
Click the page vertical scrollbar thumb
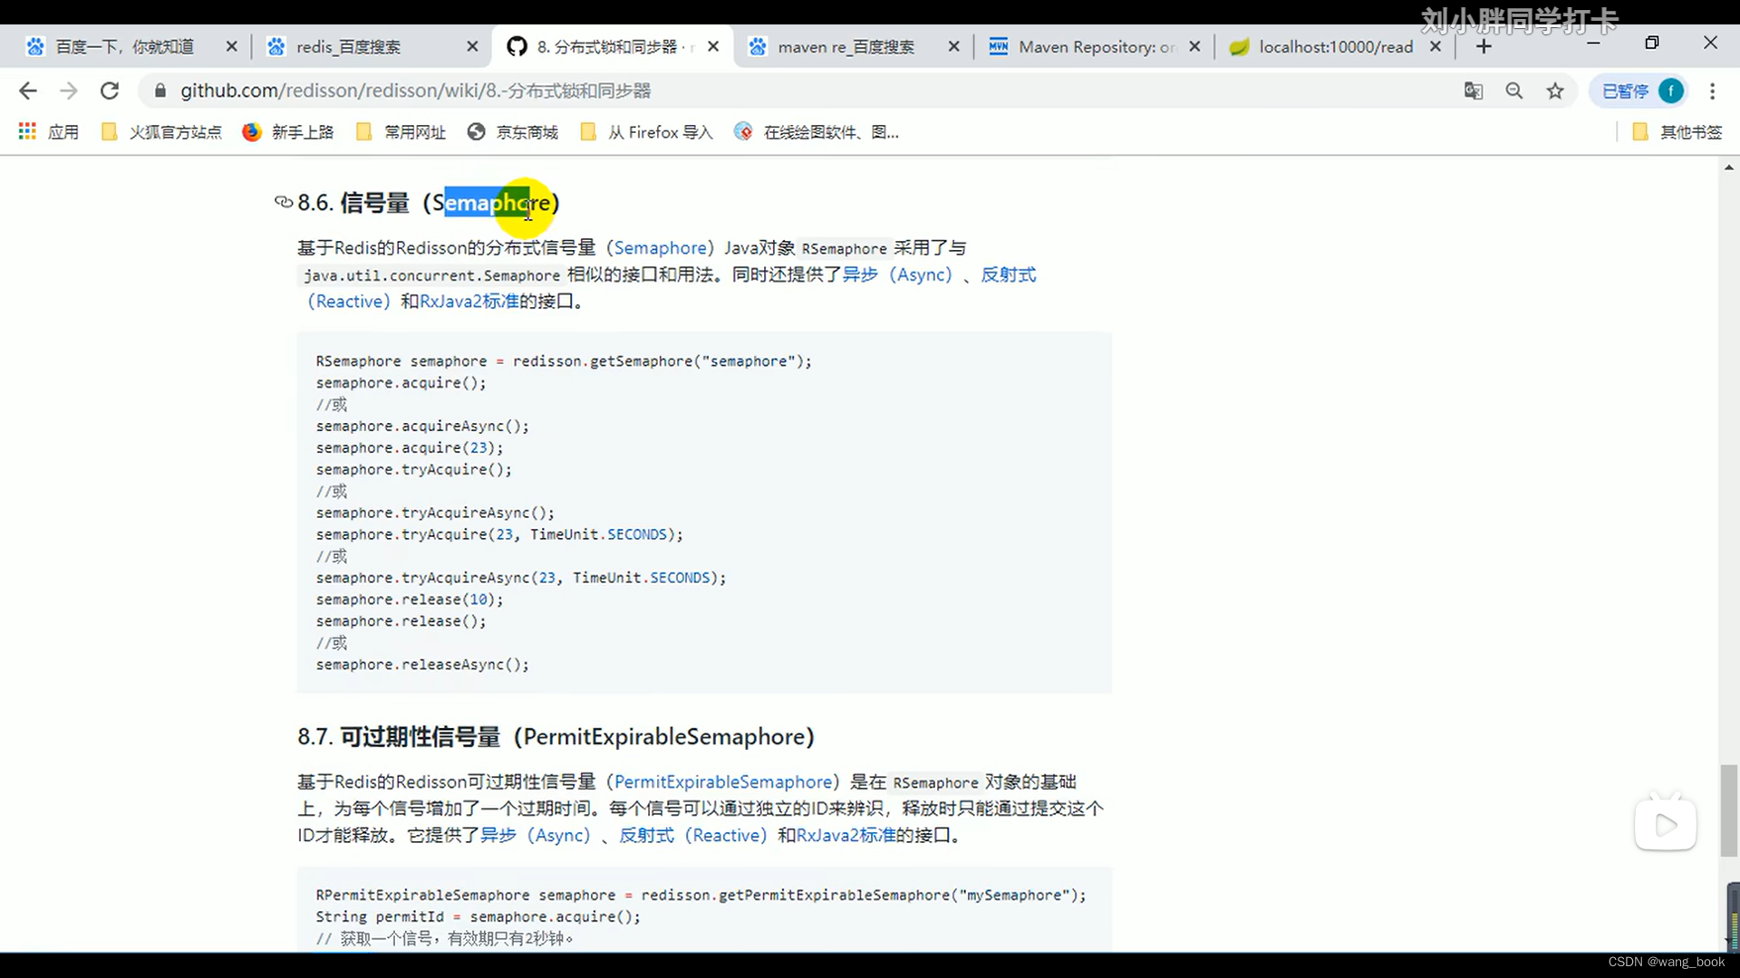point(1729,810)
